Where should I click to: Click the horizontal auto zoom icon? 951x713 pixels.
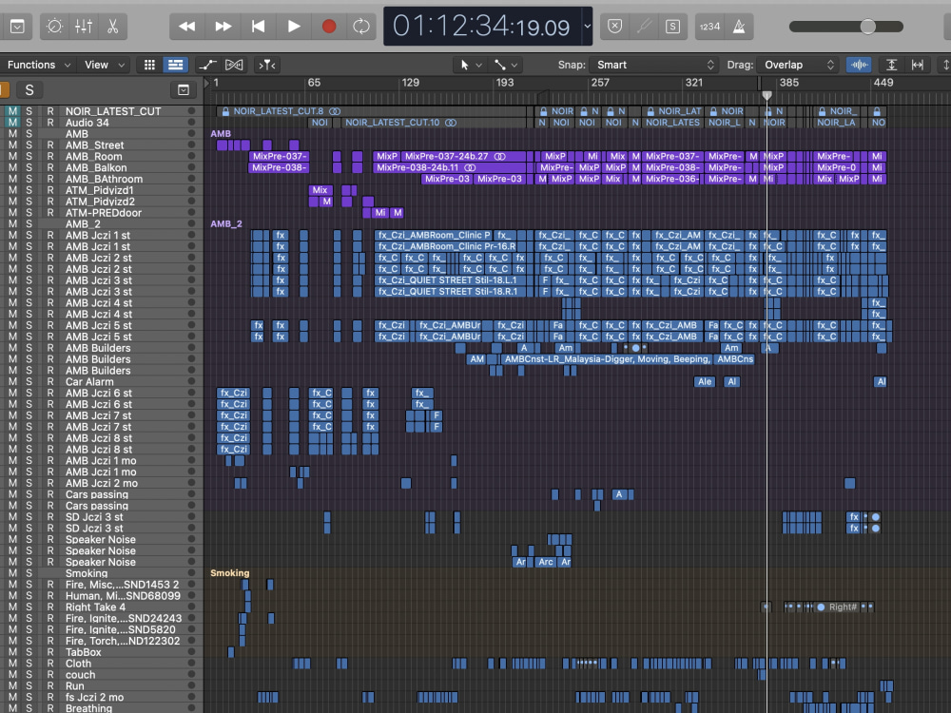[x=918, y=65]
